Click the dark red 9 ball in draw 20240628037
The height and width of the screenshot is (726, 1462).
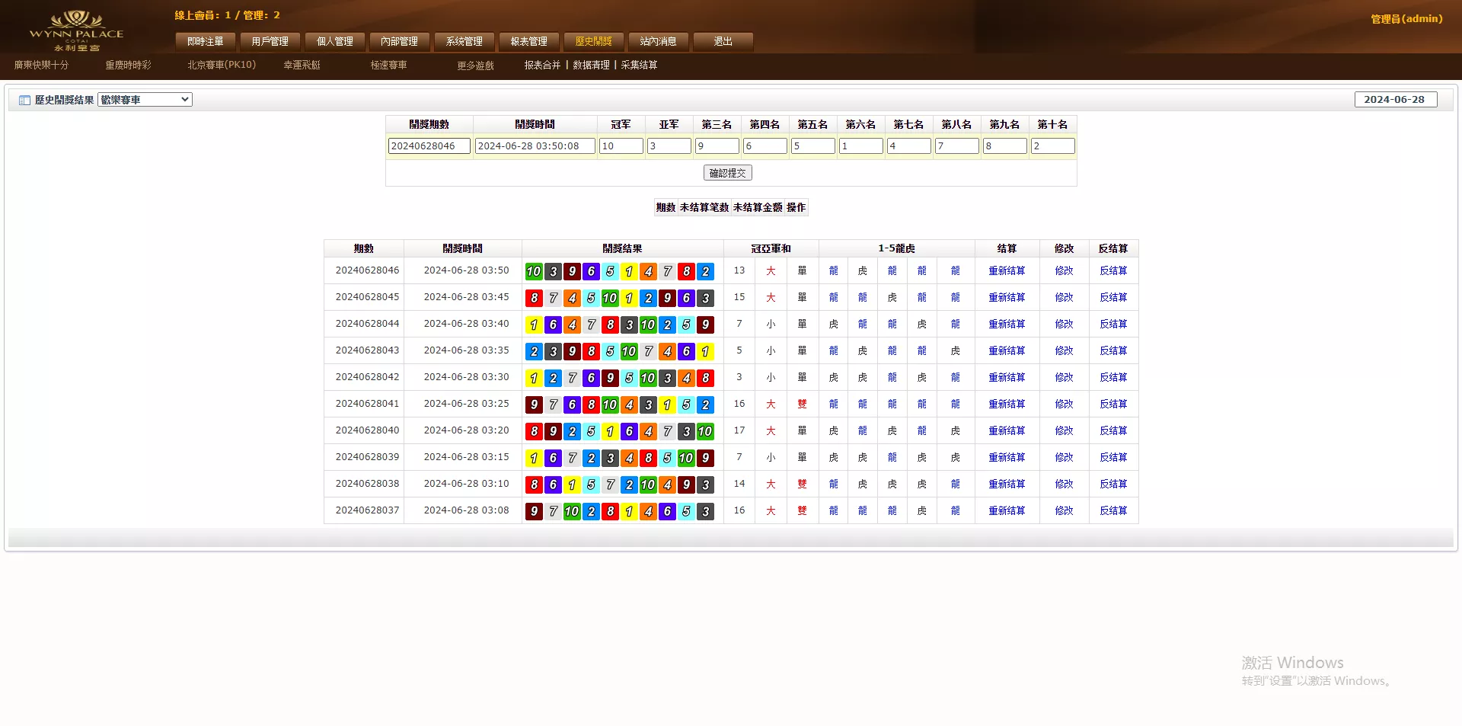[534, 511]
